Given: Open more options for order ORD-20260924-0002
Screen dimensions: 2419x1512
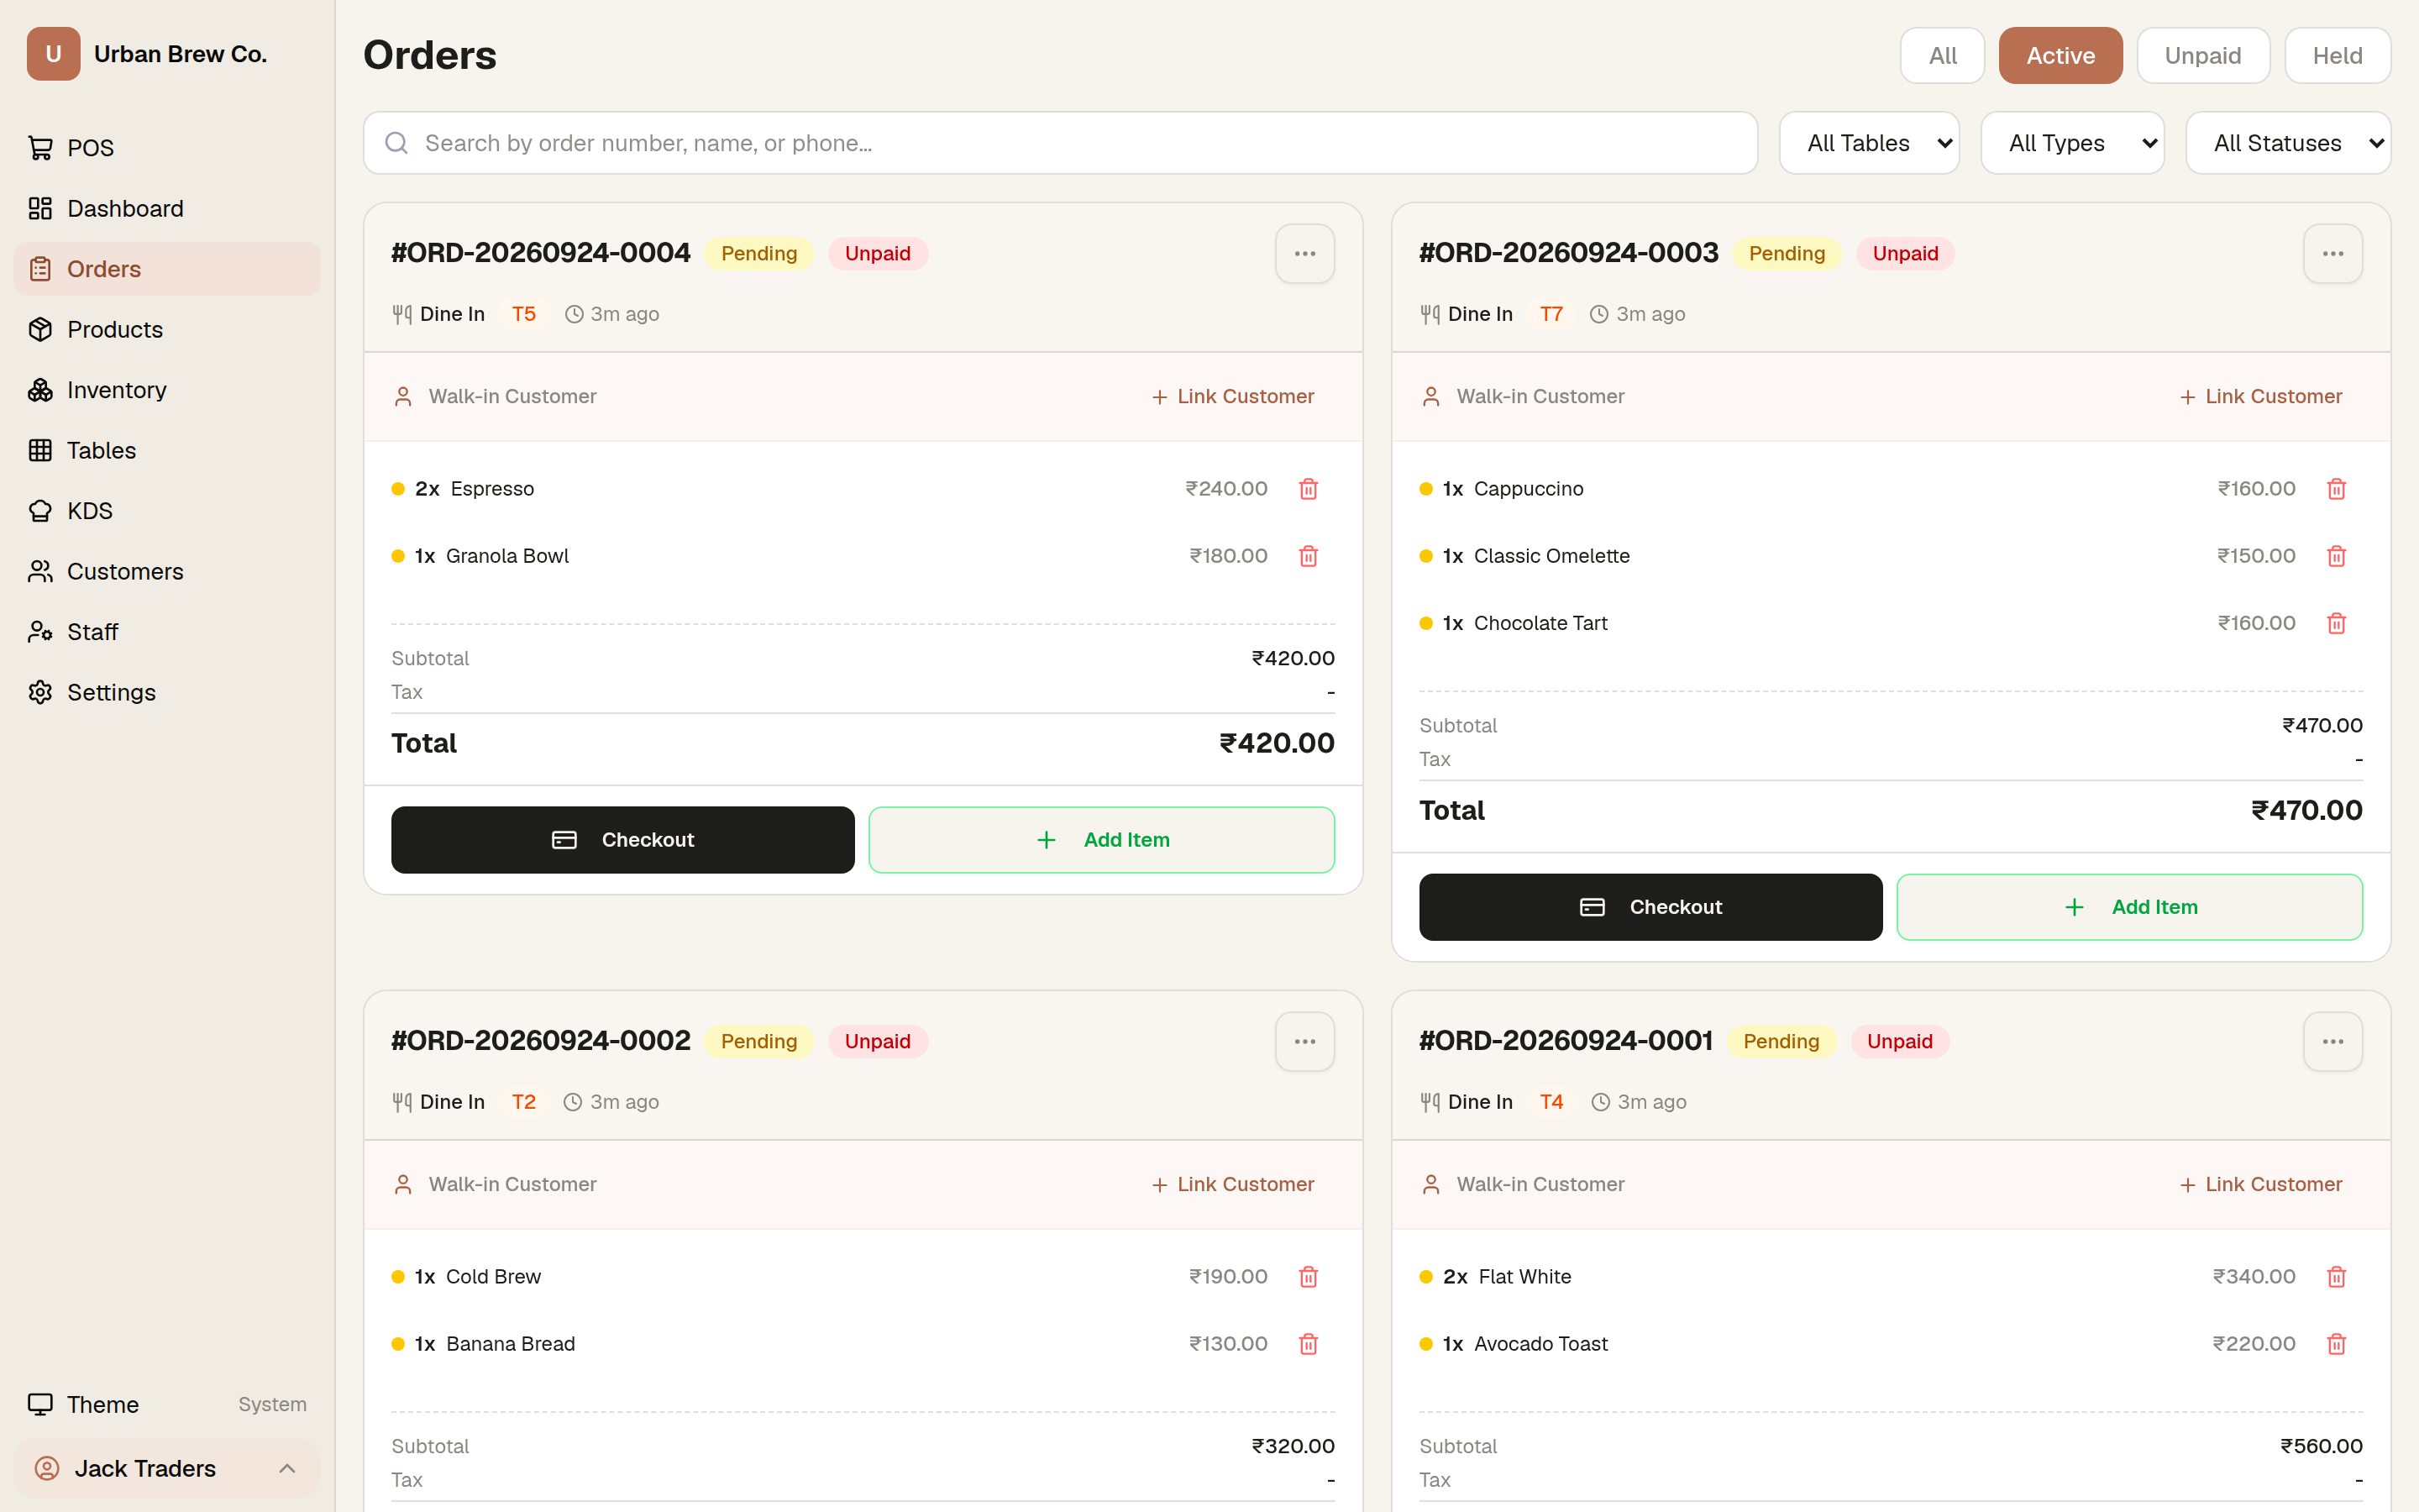Looking at the screenshot, I should point(1304,1042).
